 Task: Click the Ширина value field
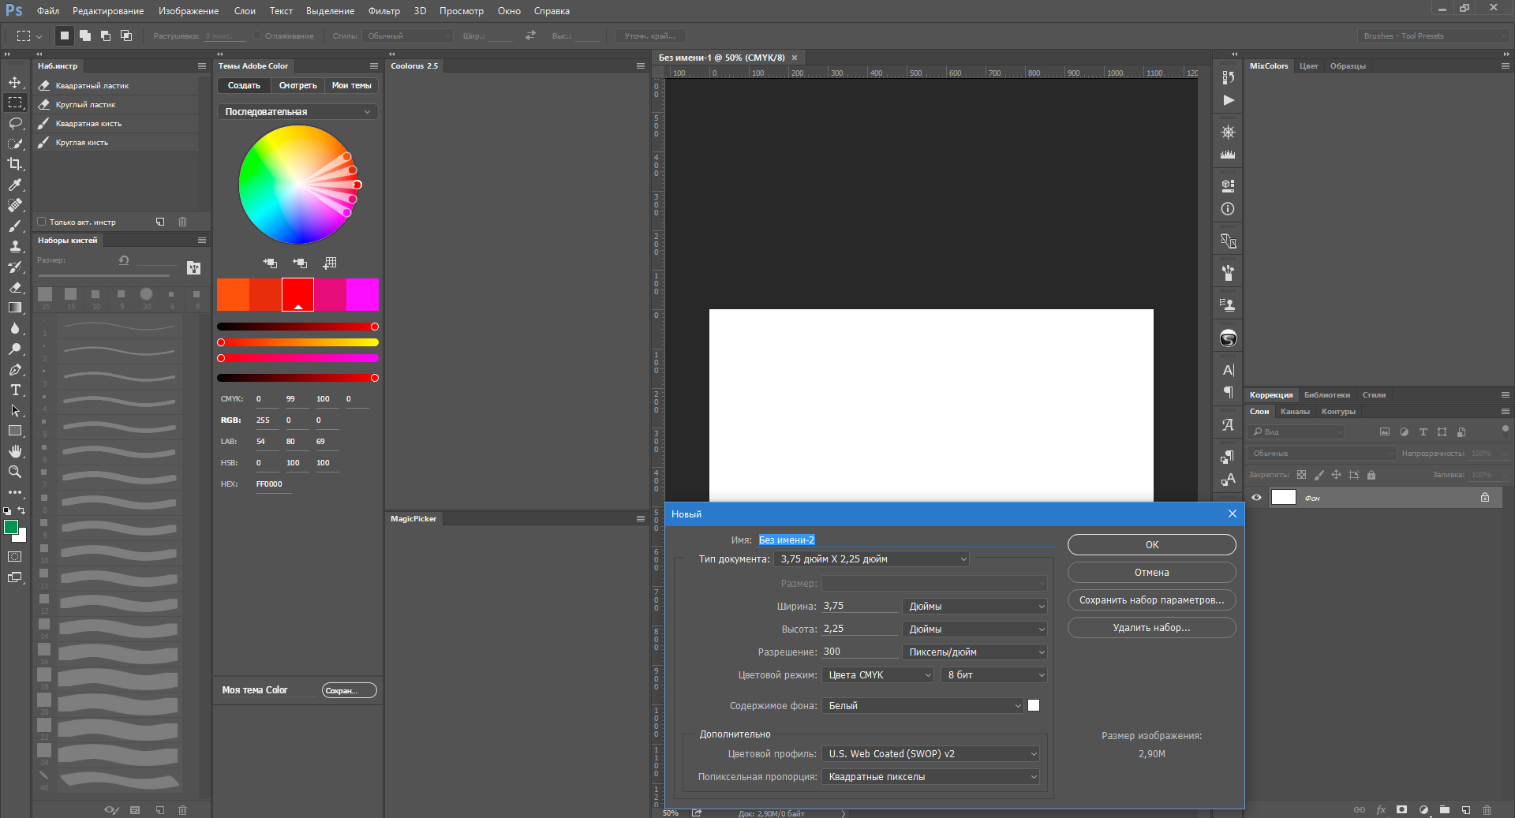(x=859, y=607)
